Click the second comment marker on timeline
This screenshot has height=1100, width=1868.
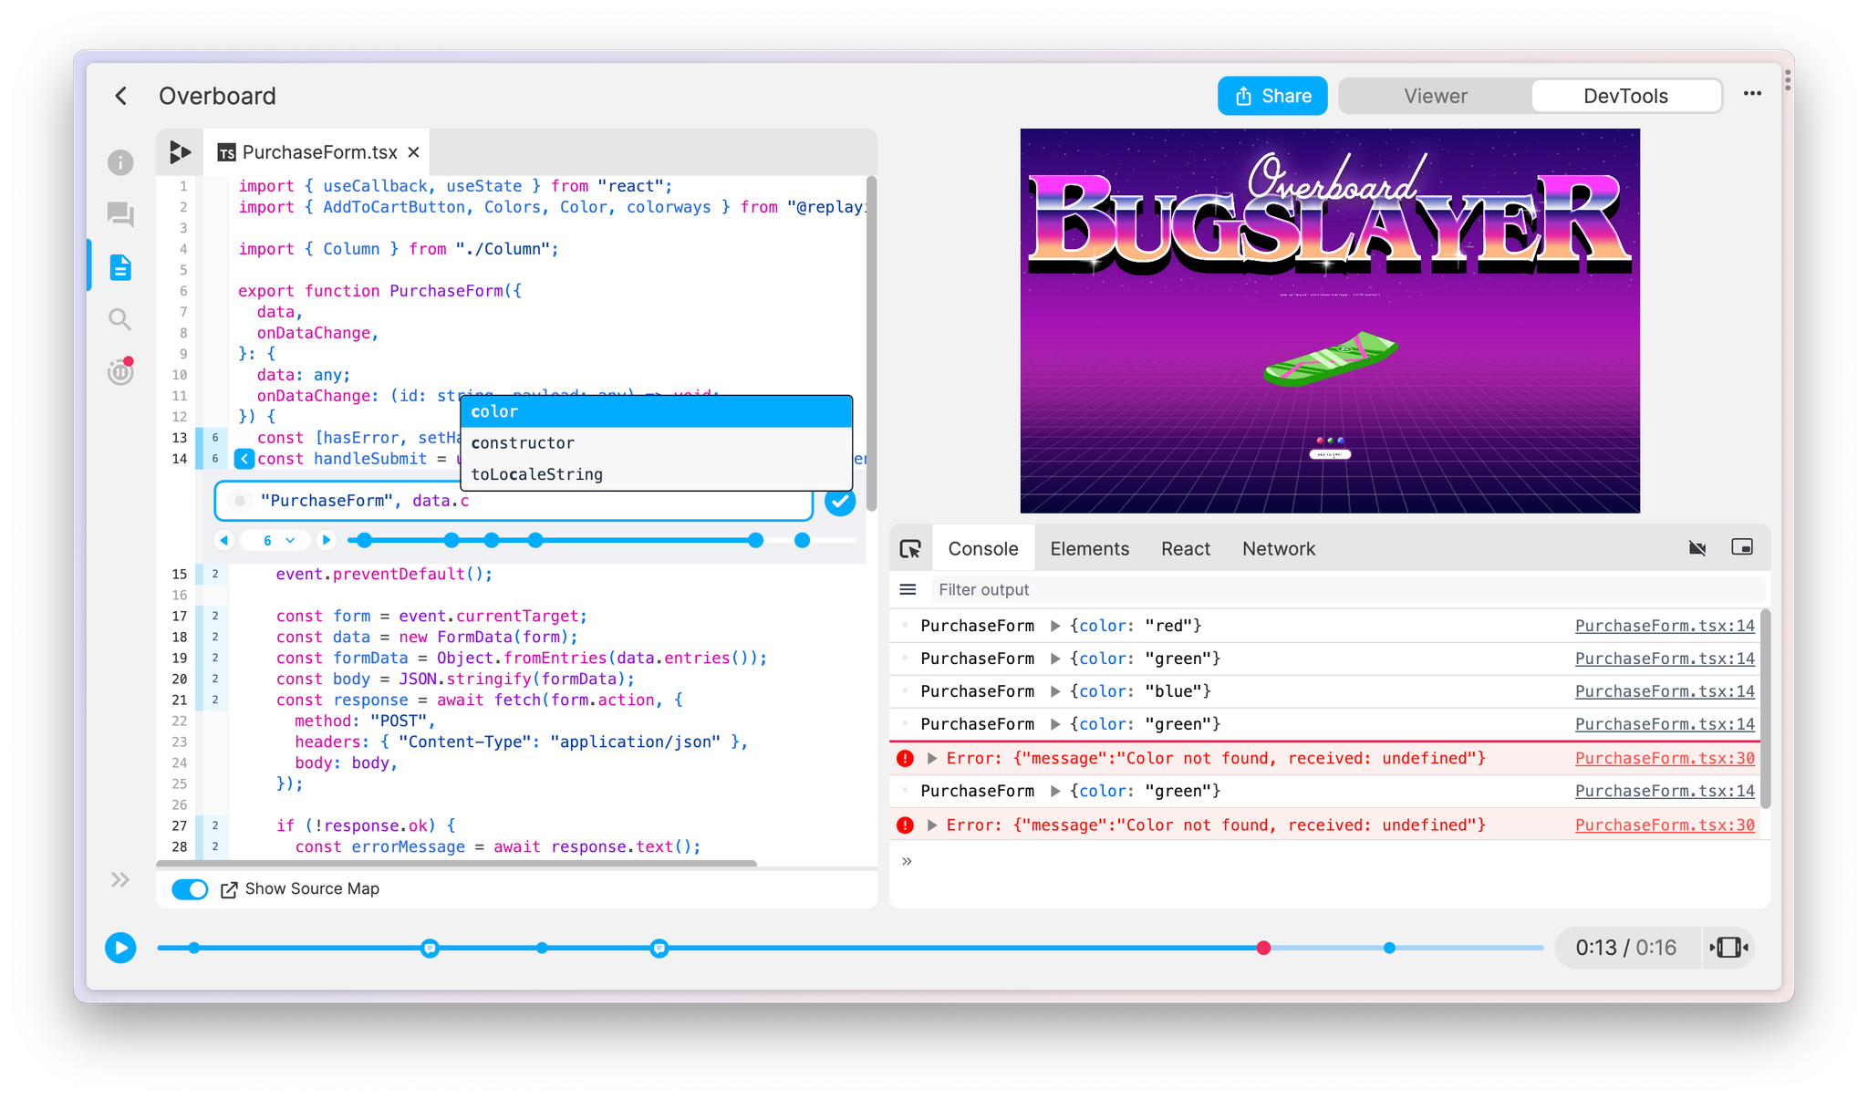[x=659, y=948]
